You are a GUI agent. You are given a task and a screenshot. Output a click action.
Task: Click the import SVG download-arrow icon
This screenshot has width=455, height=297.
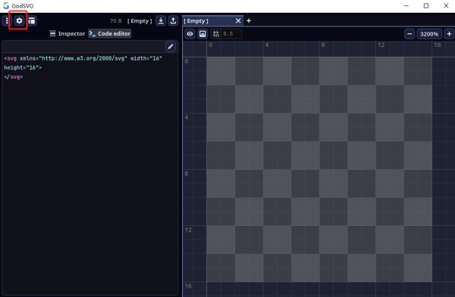(161, 20)
